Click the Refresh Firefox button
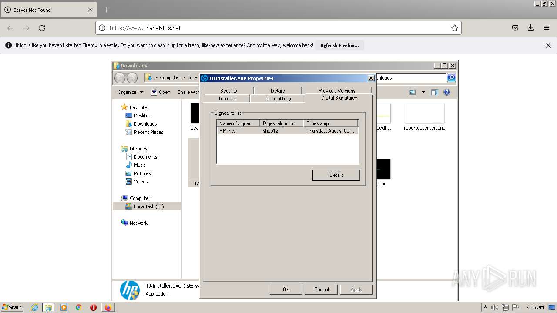557x313 pixels. pyautogui.click(x=339, y=45)
